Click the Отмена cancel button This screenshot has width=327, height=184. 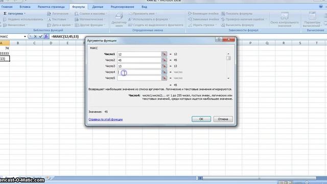[x=223, y=119]
